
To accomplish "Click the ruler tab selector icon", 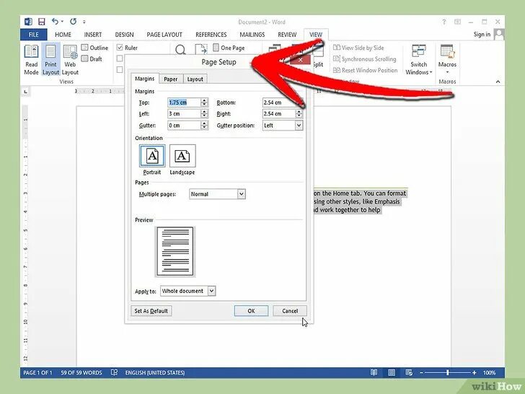I will (x=26, y=91).
